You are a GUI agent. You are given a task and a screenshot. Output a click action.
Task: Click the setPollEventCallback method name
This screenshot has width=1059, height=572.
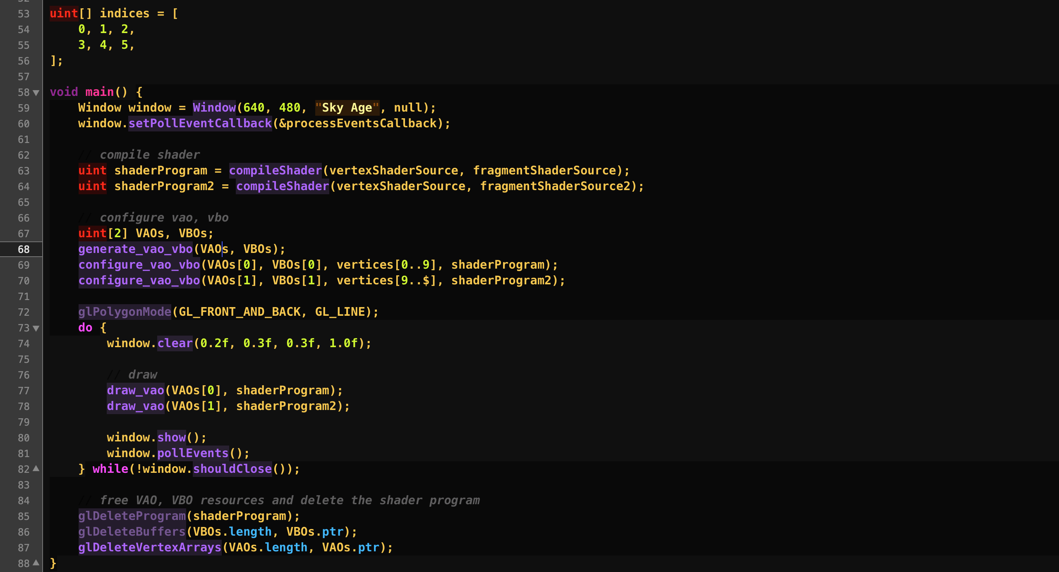tap(200, 124)
